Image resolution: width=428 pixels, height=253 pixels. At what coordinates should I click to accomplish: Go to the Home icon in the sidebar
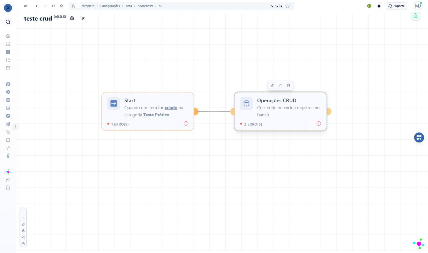8,36
